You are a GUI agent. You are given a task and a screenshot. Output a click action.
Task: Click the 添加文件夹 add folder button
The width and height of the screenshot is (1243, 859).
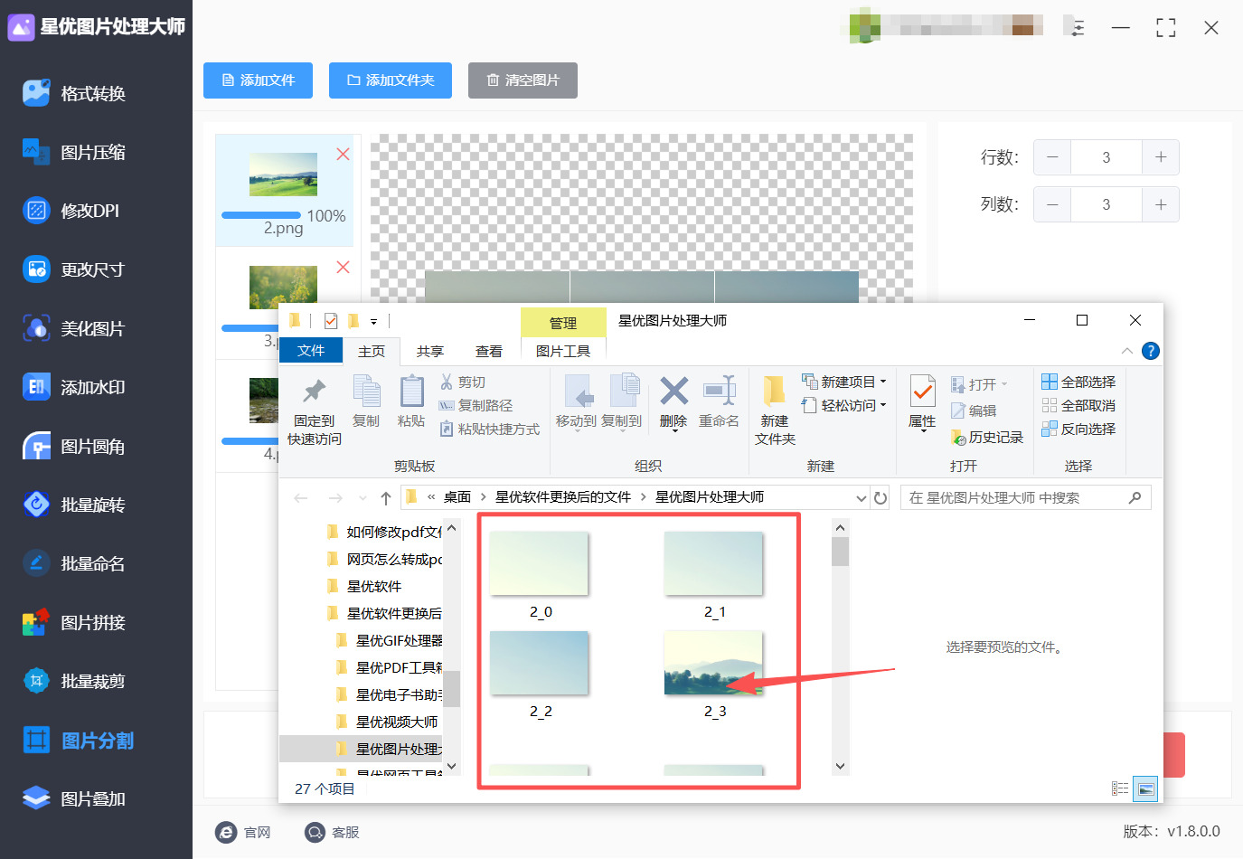click(390, 80)
